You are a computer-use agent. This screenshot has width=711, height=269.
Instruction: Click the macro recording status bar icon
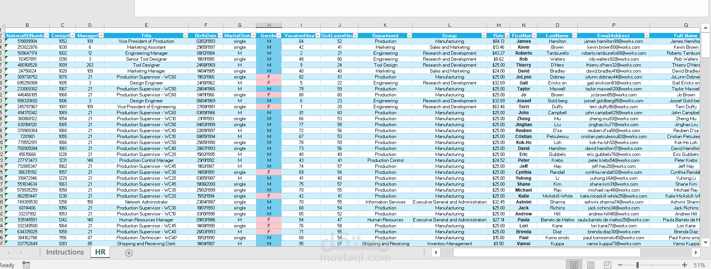point(26,265)
